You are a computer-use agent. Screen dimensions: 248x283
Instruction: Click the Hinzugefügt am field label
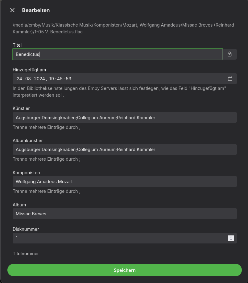(29, 70)
